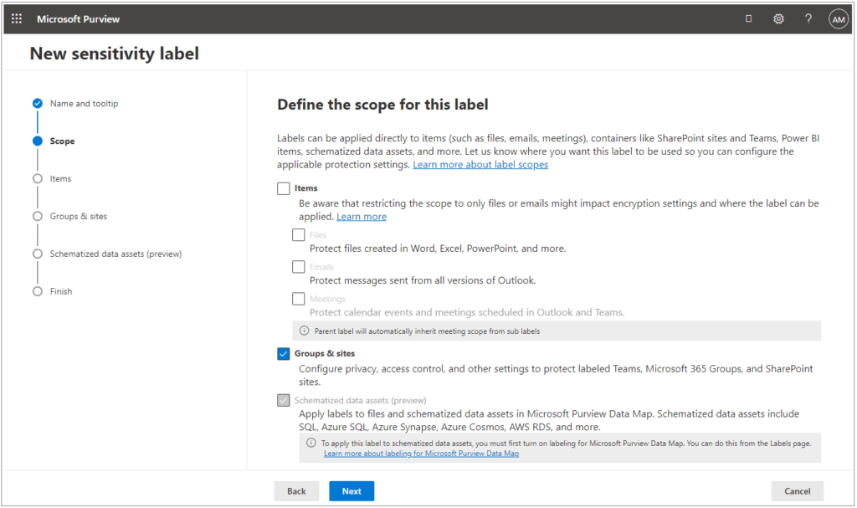Click 'Define the scope for this label' heading
This screenshot has width=857, height=508.
(x=382, y=105)
